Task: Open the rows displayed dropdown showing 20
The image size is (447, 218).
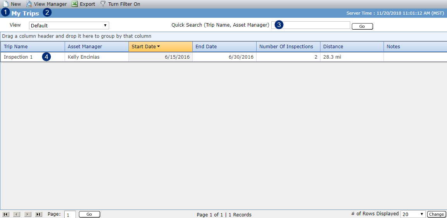Action: click(413, 214)
